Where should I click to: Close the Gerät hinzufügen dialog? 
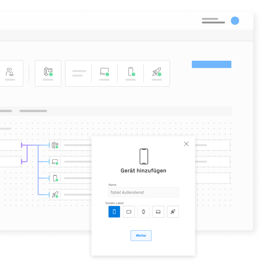pyautogui.click(x=186, y=144)
